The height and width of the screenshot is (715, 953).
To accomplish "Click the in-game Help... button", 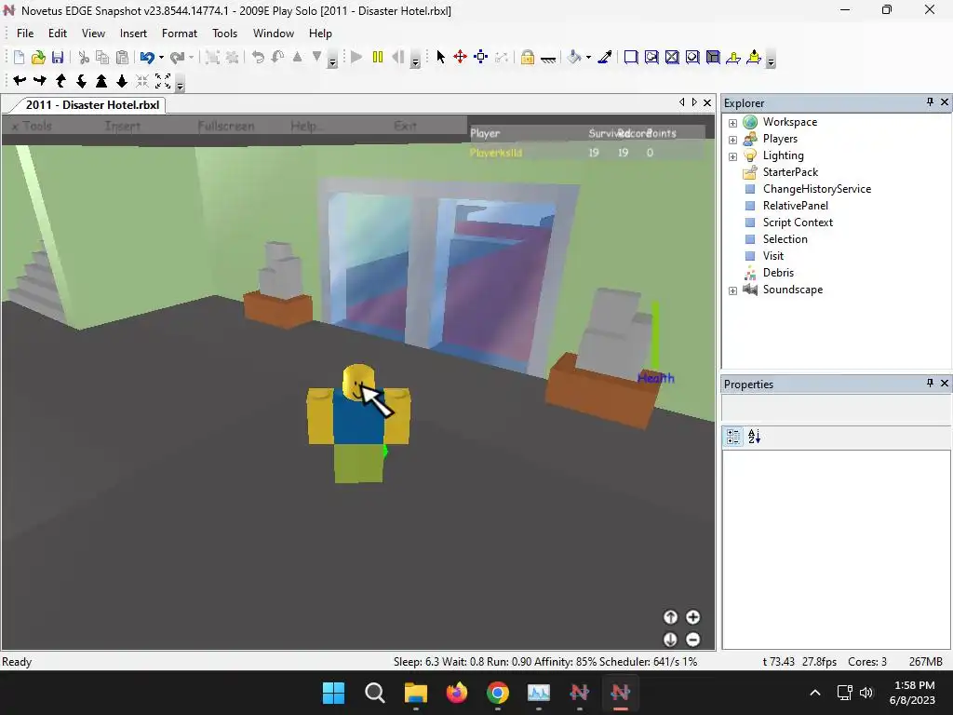I will click(304, 126).
